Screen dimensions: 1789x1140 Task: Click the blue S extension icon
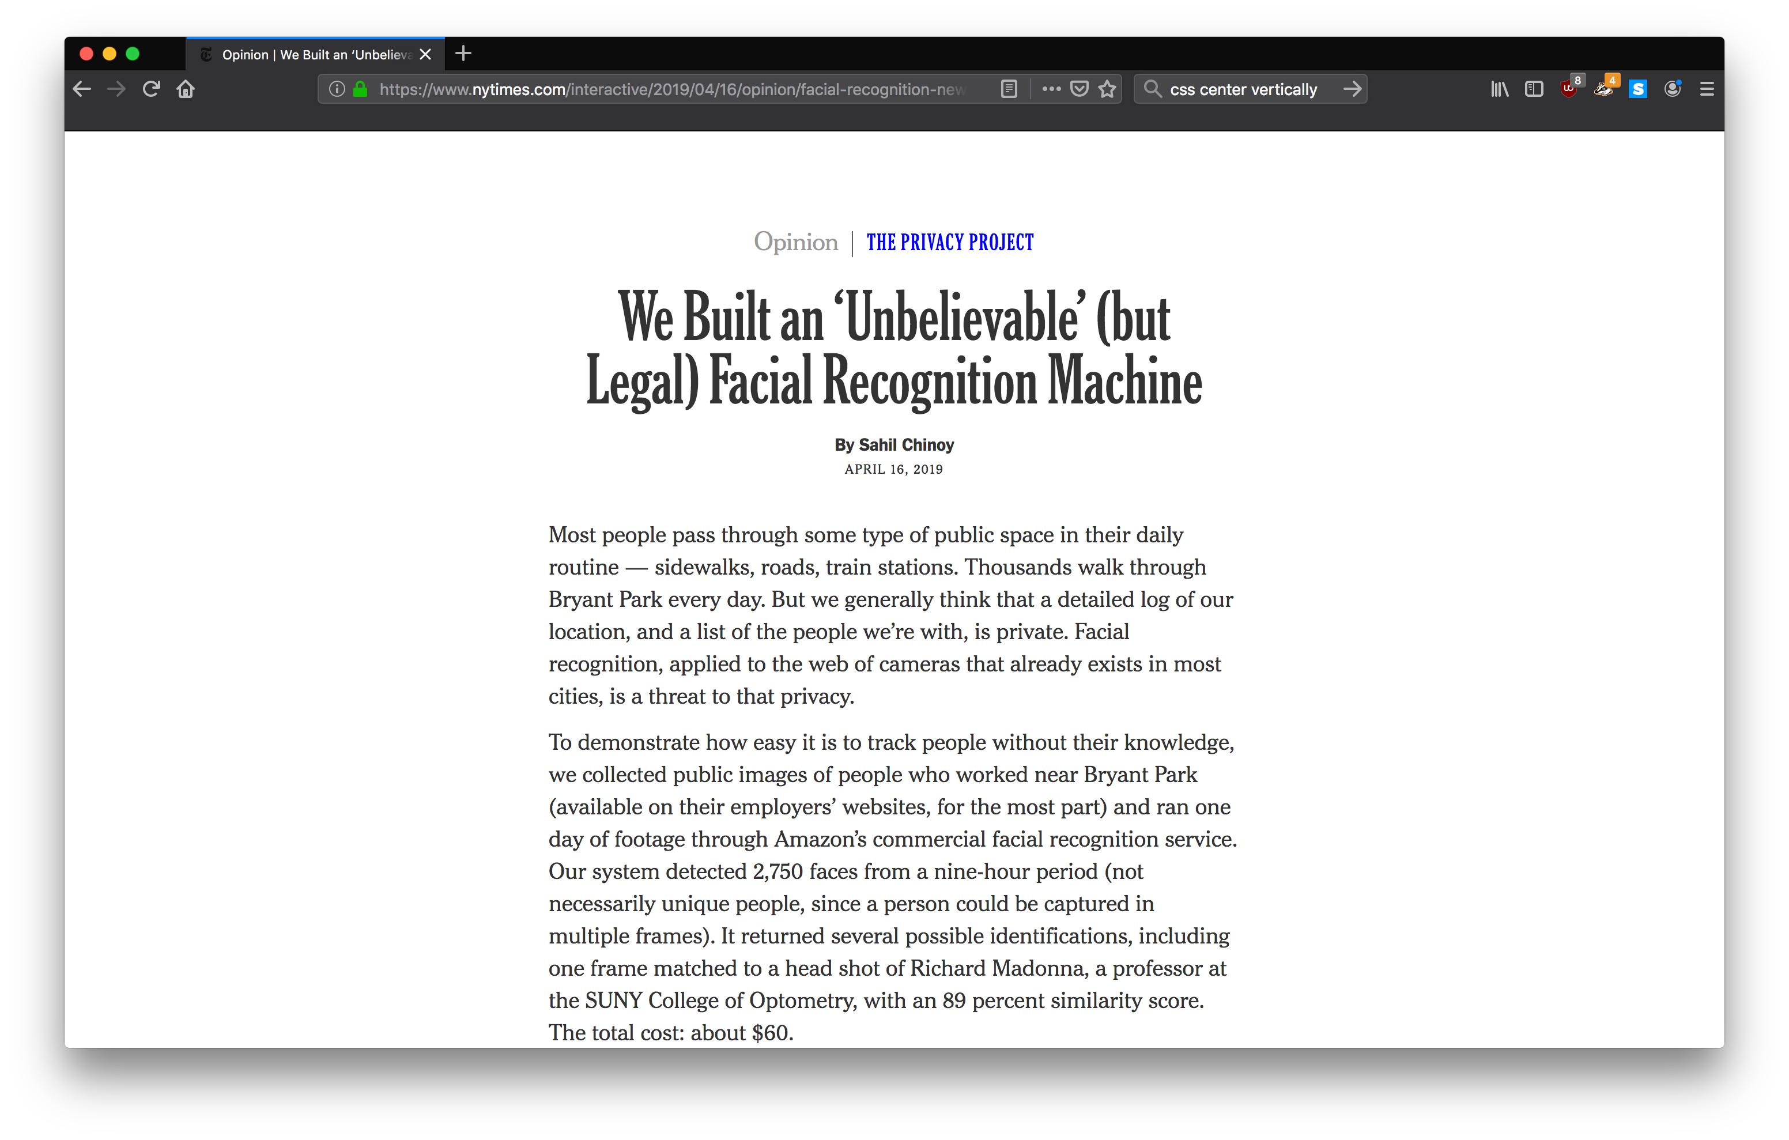[1638, 89]
